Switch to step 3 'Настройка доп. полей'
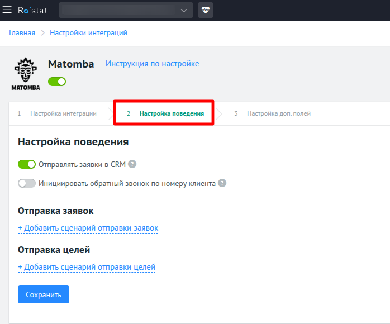 click(278, 113)
